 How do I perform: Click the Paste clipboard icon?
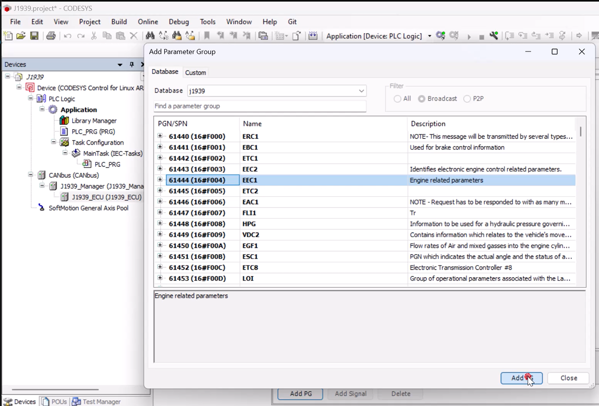tap(121, 36)
